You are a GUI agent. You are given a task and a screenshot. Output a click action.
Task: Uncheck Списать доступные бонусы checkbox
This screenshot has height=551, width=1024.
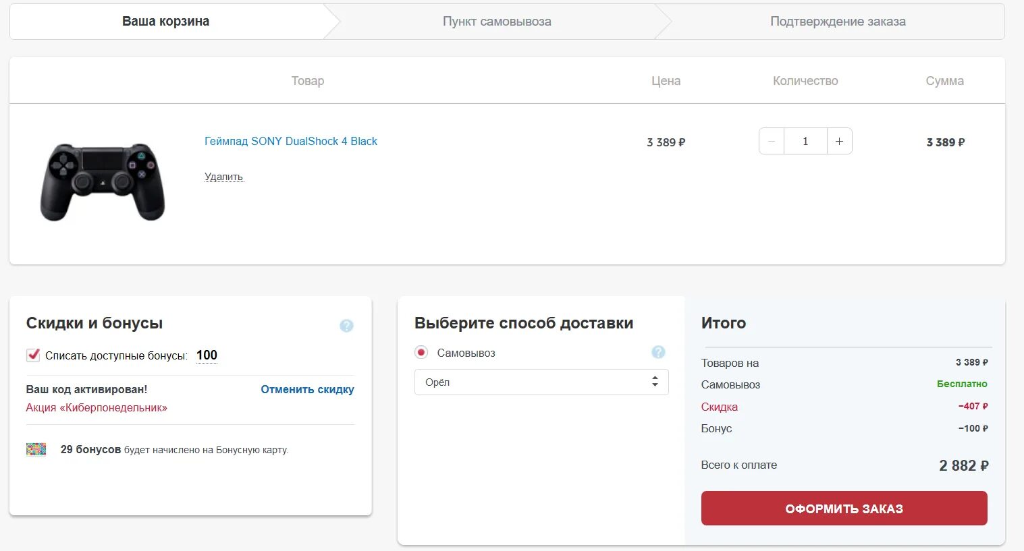(33, 355)
